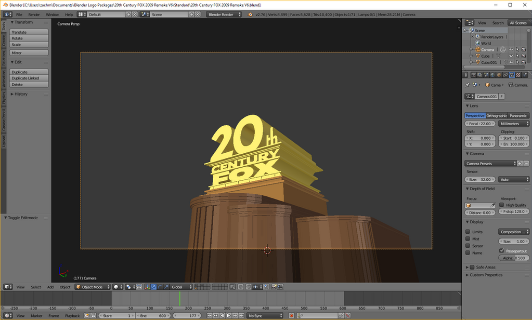Image resolution: width=532 pixels, height=320 pixels.
Task: Select the rotate manipulator arc icon
Action: (160, 287)
